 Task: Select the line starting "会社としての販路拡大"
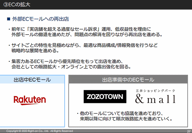point(71,67)
